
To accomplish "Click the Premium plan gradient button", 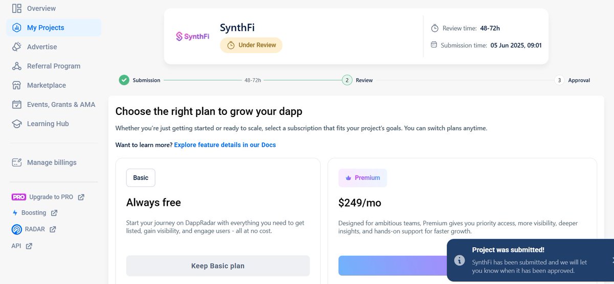I will coord(392,266).
